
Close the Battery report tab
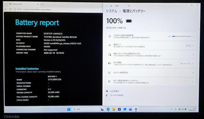point(38,4)
